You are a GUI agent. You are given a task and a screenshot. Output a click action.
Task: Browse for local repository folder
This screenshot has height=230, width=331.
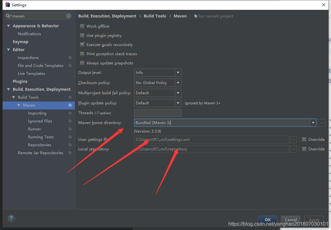click(293, 149)
